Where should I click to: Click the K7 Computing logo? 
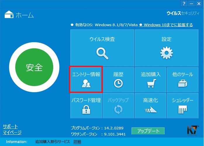193,131
